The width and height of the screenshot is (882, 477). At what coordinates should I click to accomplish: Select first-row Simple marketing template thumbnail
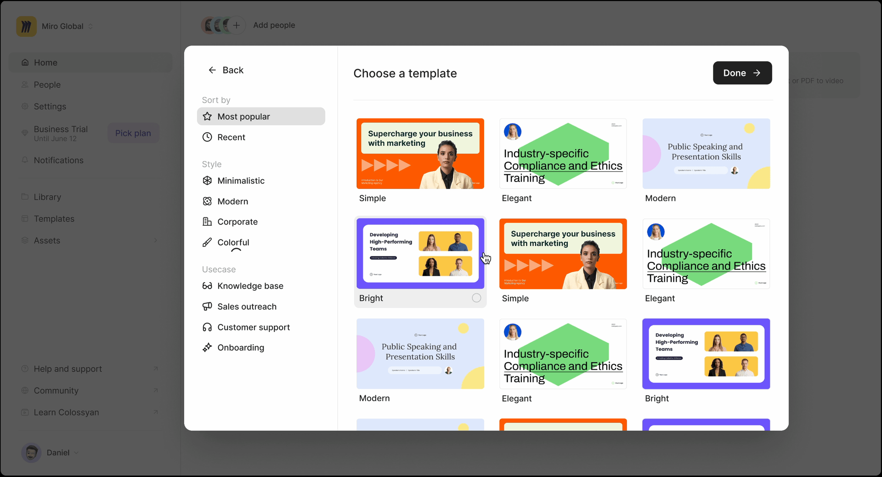click(420, 153)
